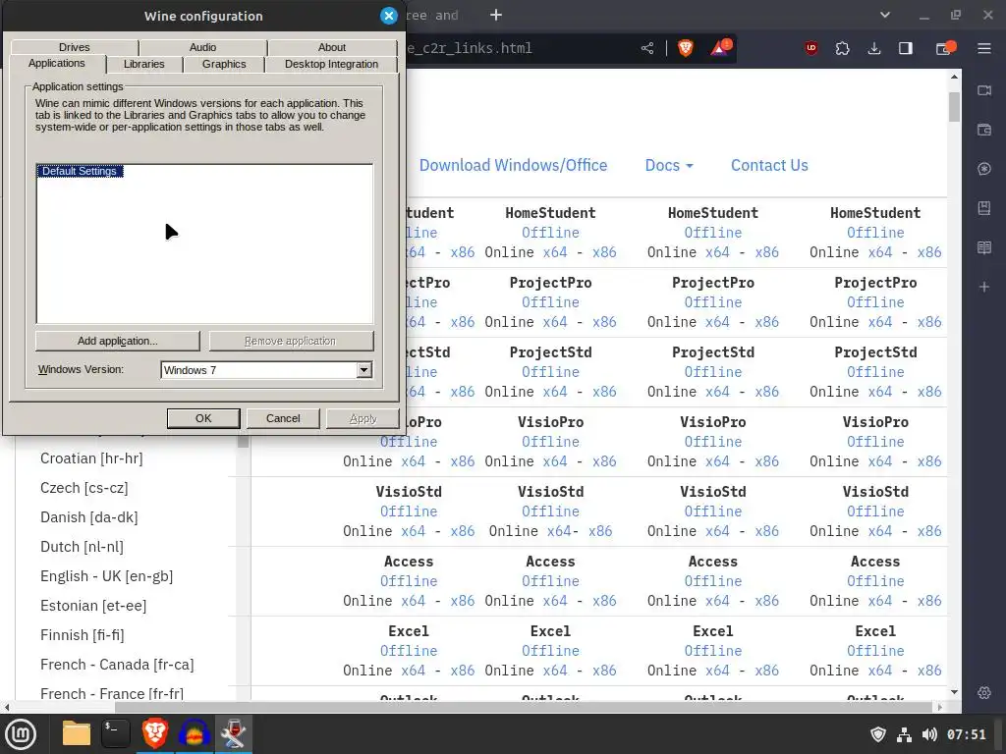The image size is (1006, 754).
Task: Open Download Windows/Office link
Action: [513, 165]
